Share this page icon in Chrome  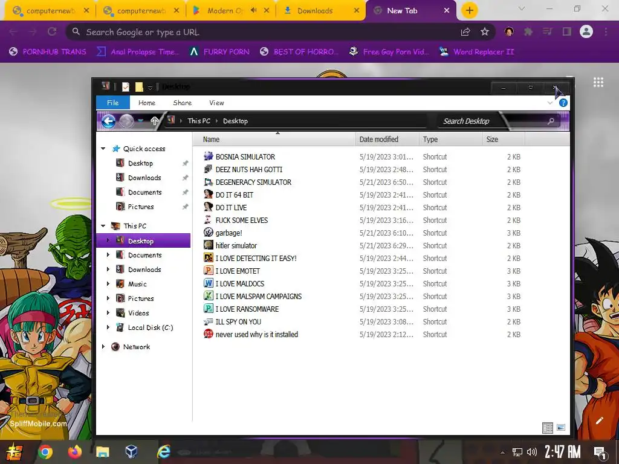tap(465, 32)
